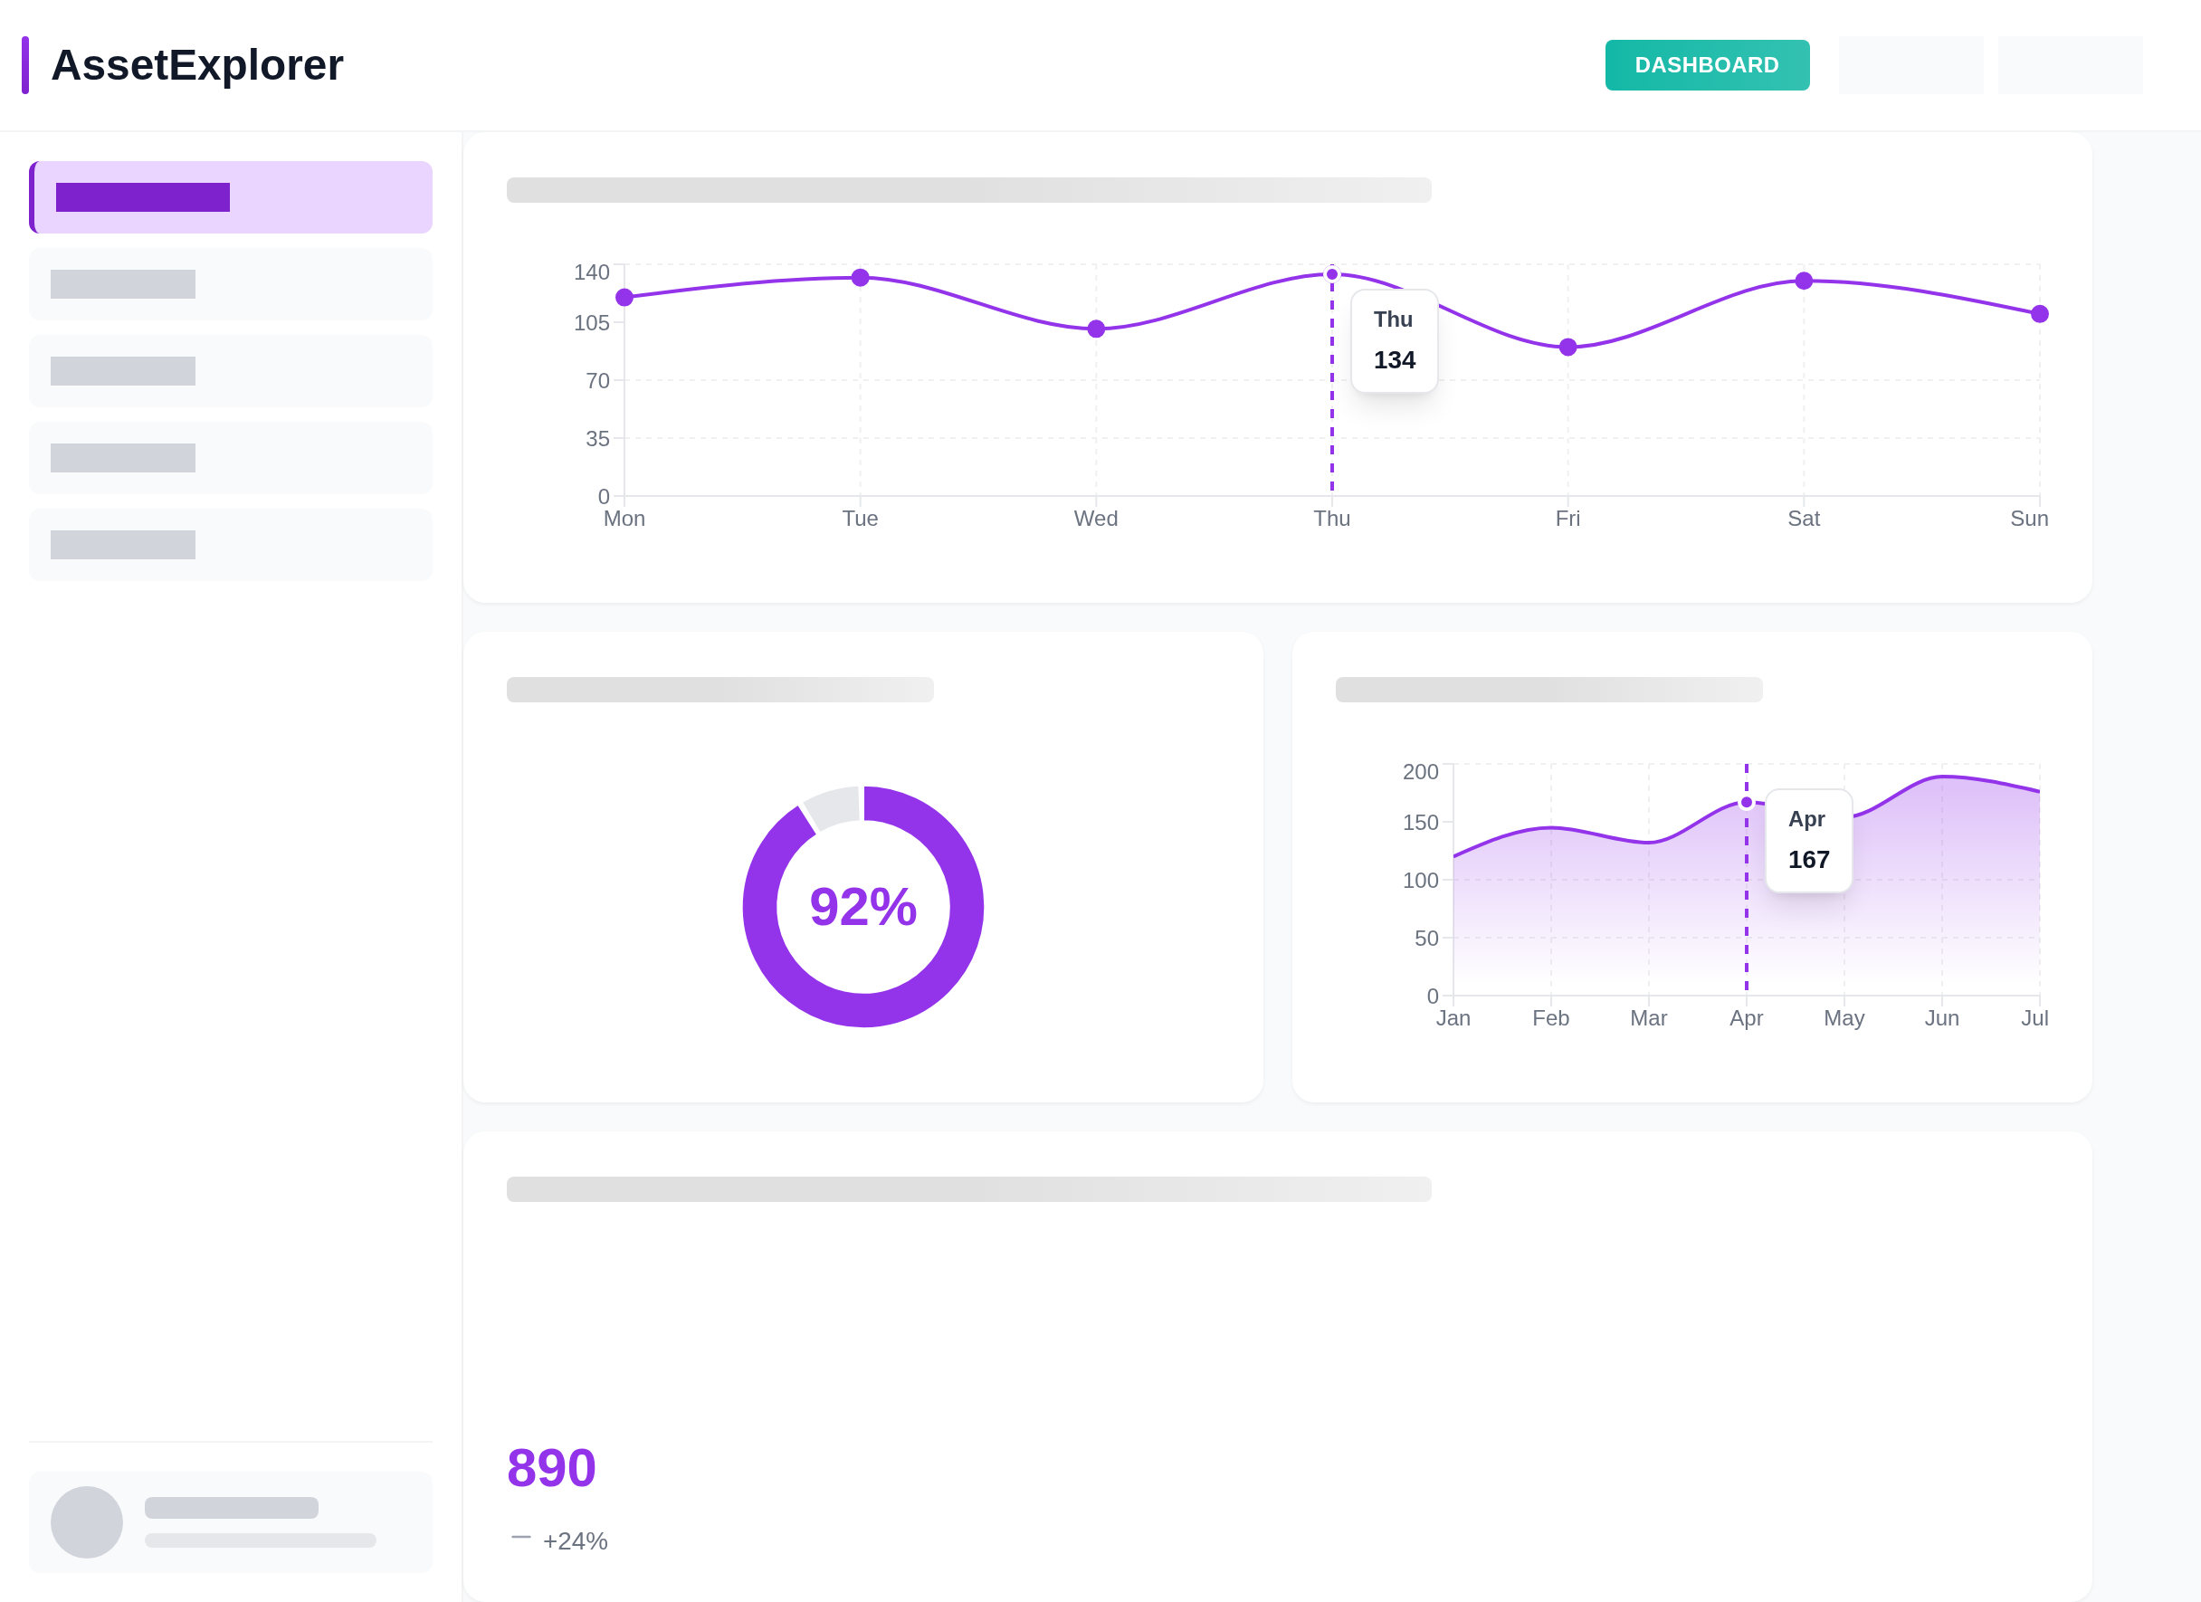The image size is (2201, 1602).
Task: Click the Jun label on area chart axis
Action: (1941, 1018)
